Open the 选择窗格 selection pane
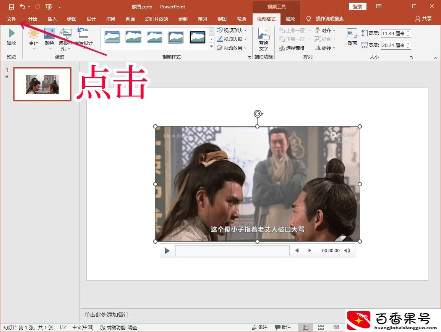Viewport: 441px width, 332px height. [292, 48]
